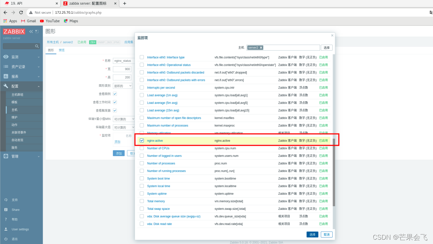This screenshot has height=244, width=433.
Task: Click the dialog's vertical scrollbar
Action: pyautogui.click(x=334, y=172)
